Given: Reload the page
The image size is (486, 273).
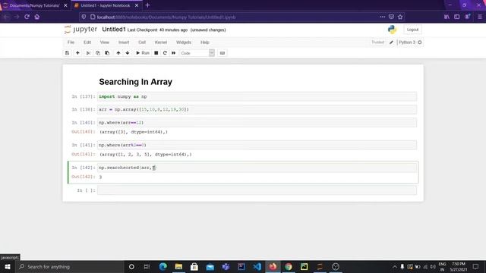Looking at the screenshot, I should (27, 17).
